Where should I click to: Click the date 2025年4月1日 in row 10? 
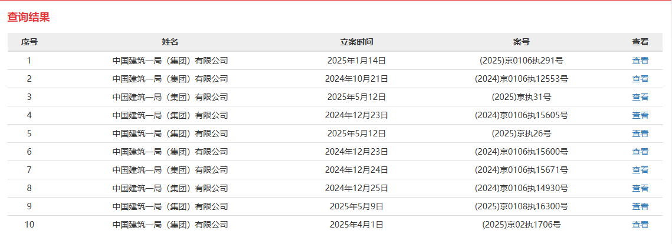(356, 225)
